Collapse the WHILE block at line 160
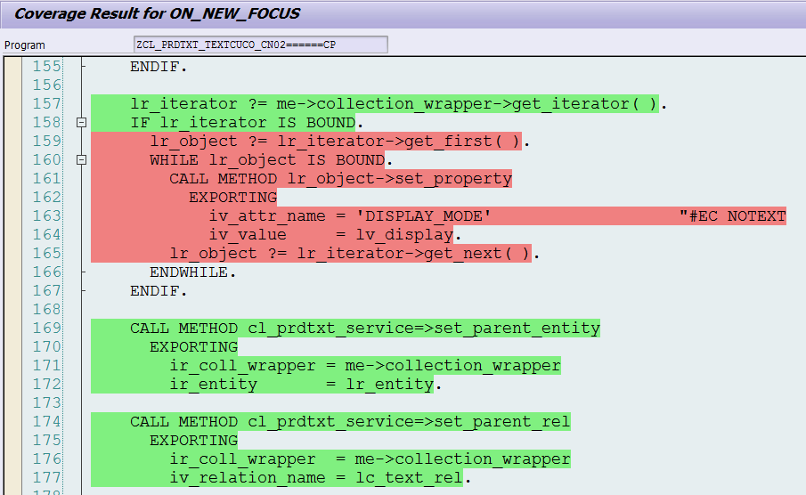The height and width of the screenshot is (495, 806). (81, 160)
